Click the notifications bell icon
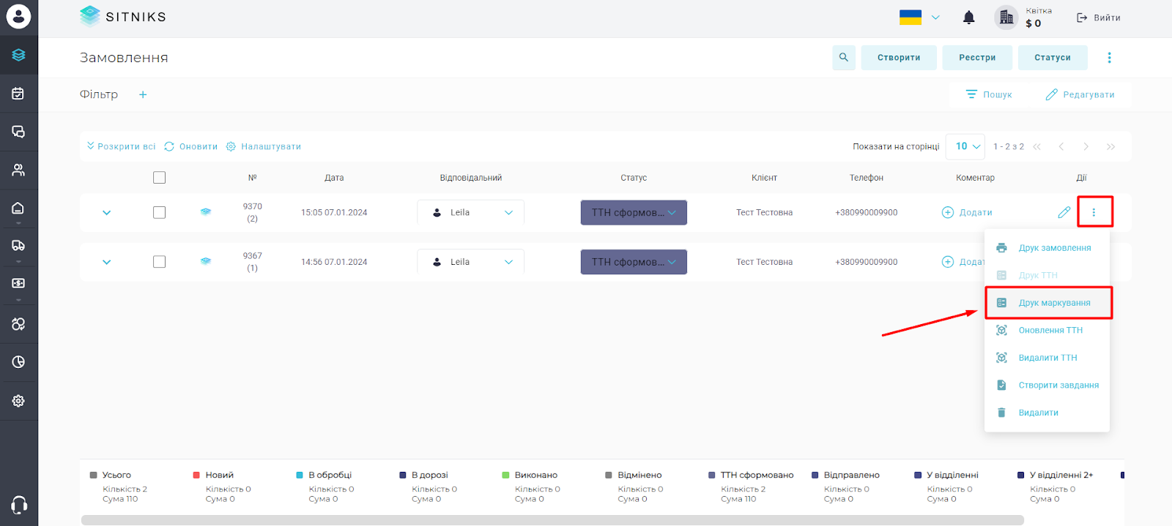 [x=968, y=18]
